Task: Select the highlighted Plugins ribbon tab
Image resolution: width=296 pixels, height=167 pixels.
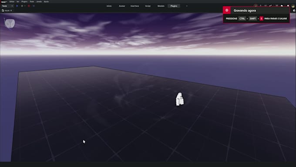Action: [174, 6]
